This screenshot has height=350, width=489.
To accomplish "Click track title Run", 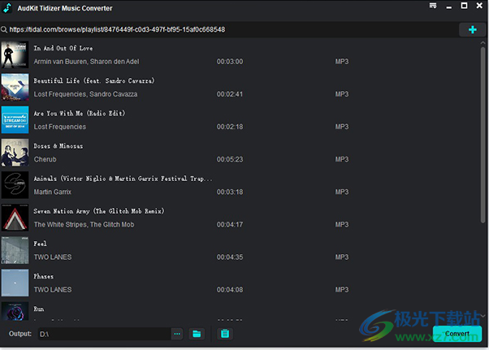I will click(x=39, y=309).
